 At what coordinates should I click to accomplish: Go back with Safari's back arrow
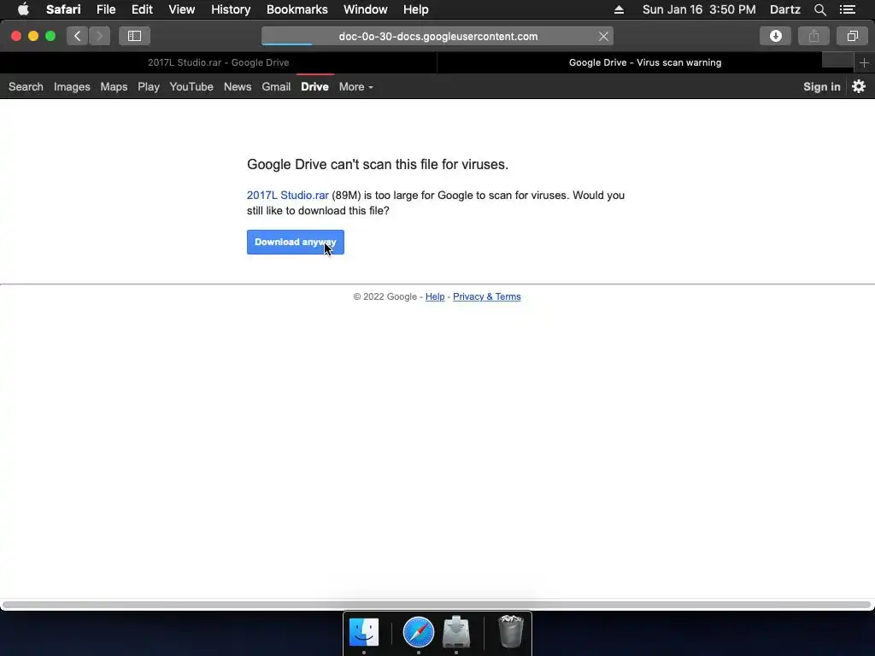(78, 36)
